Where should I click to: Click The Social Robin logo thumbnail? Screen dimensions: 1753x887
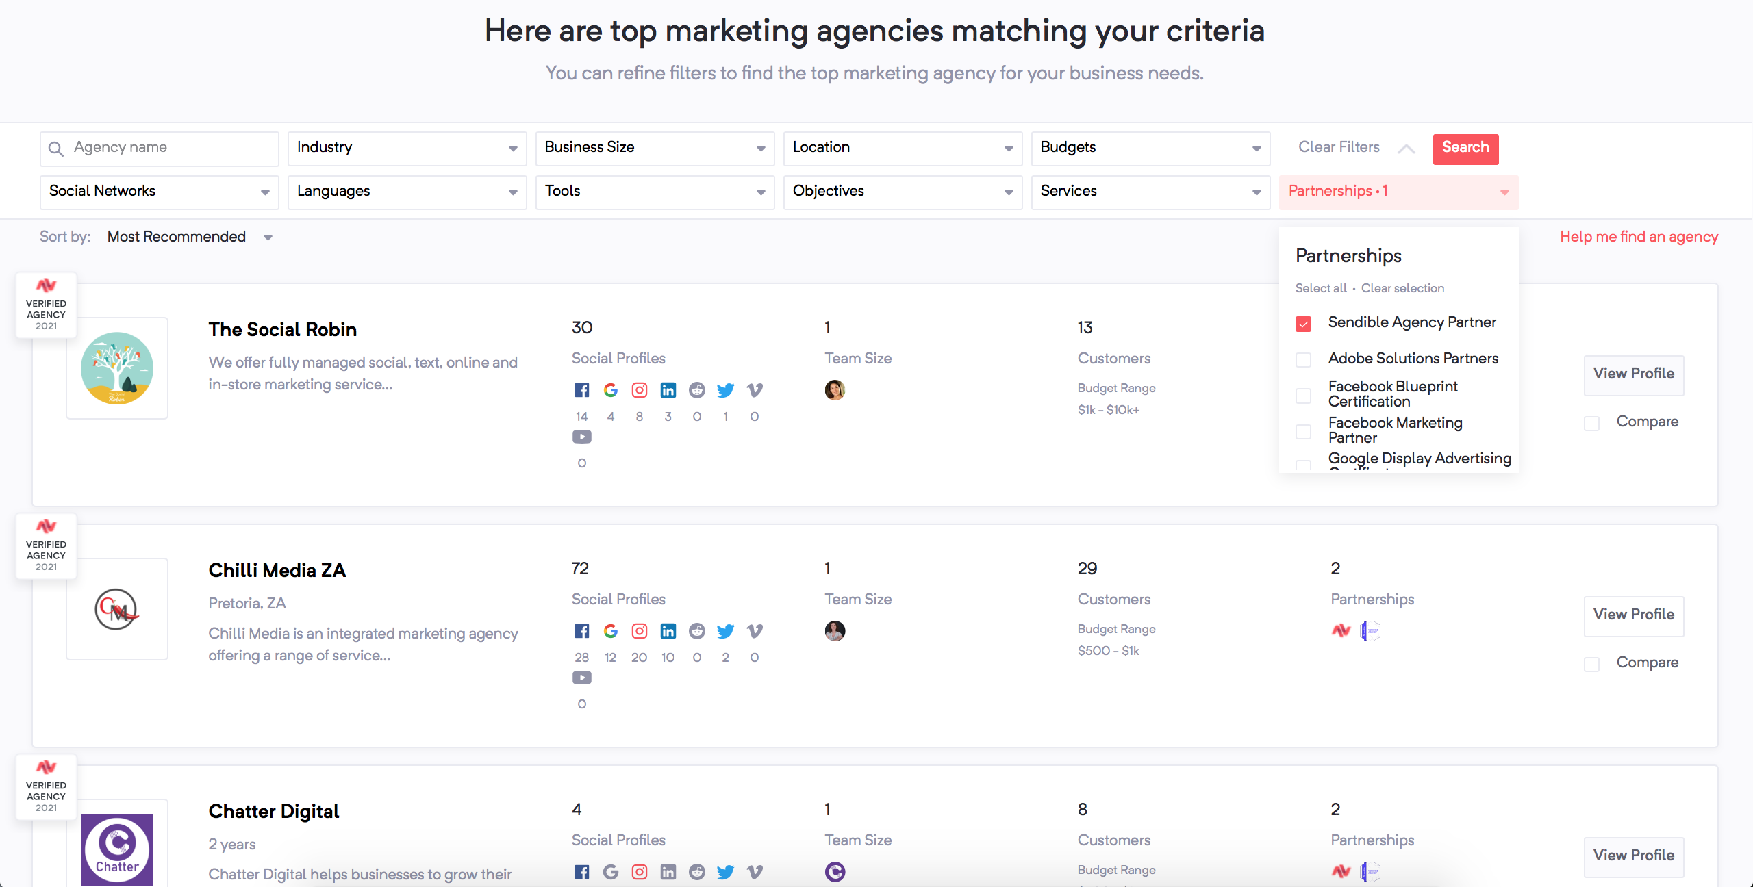point(117,368)
